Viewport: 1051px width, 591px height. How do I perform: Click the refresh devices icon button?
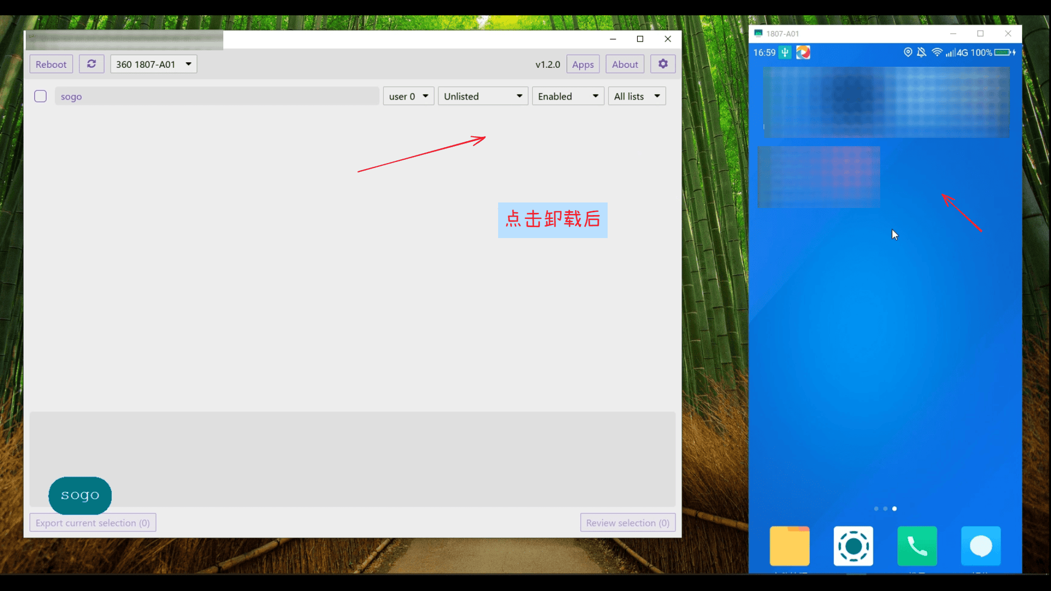(91, 64)
